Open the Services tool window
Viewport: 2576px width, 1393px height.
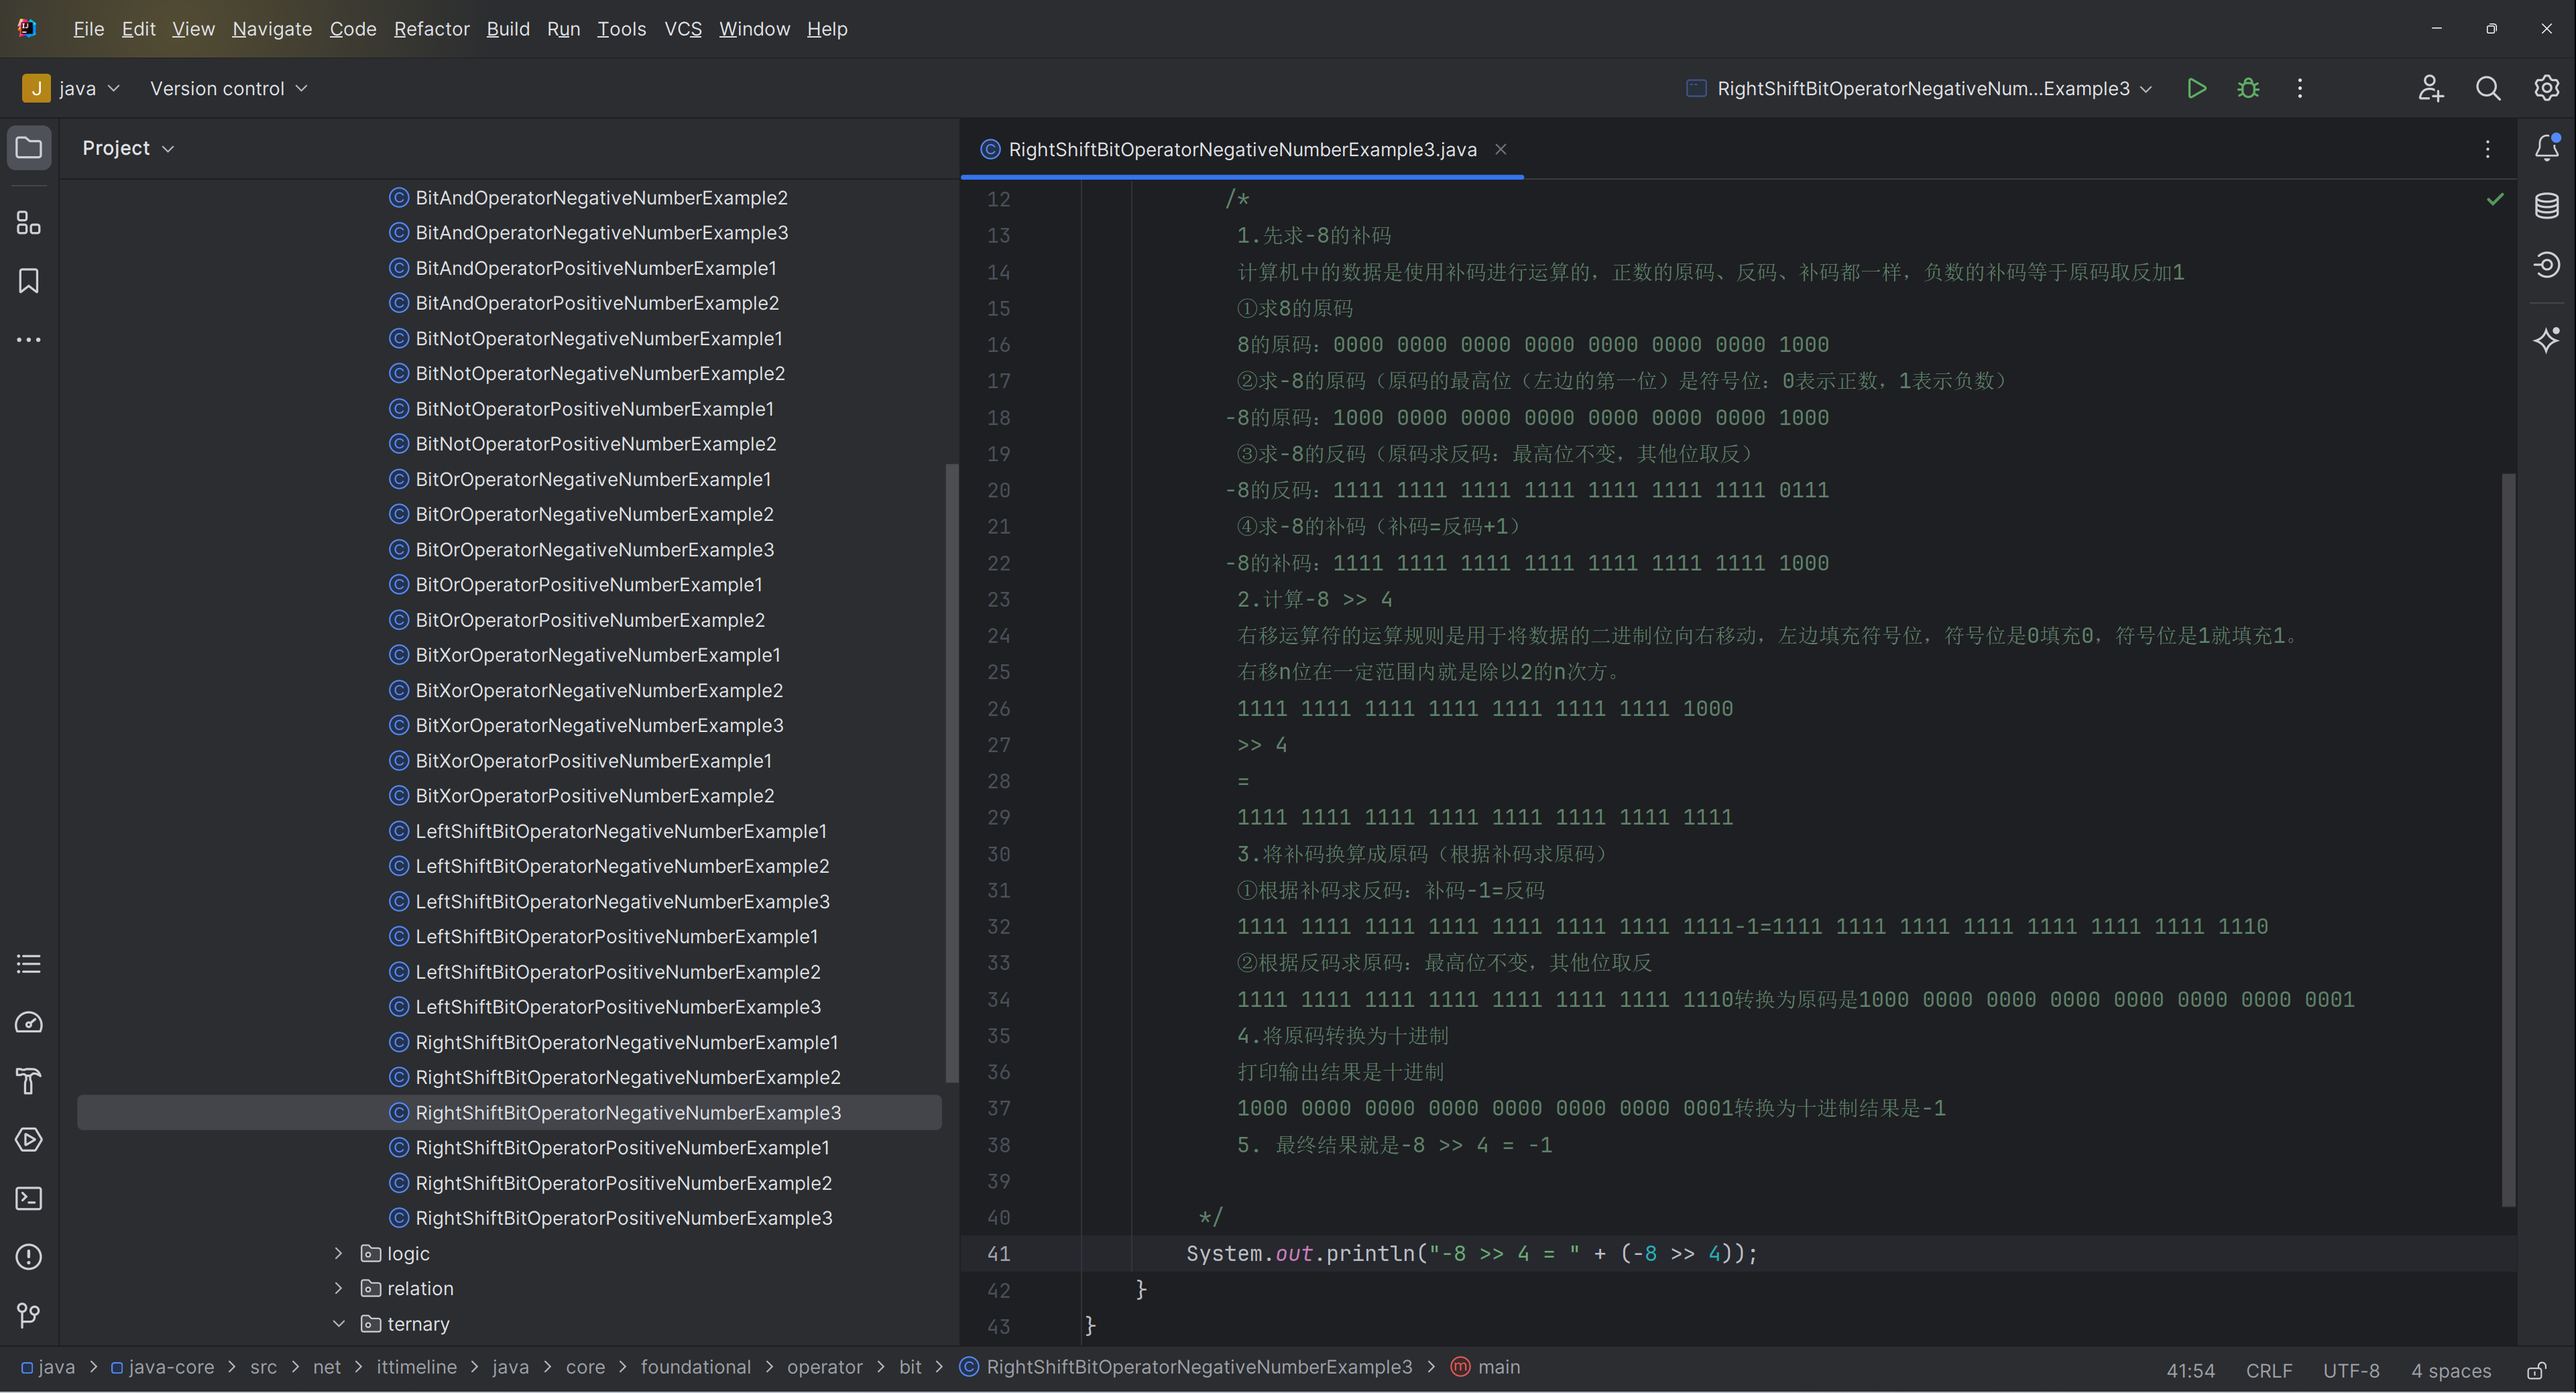29,1139
